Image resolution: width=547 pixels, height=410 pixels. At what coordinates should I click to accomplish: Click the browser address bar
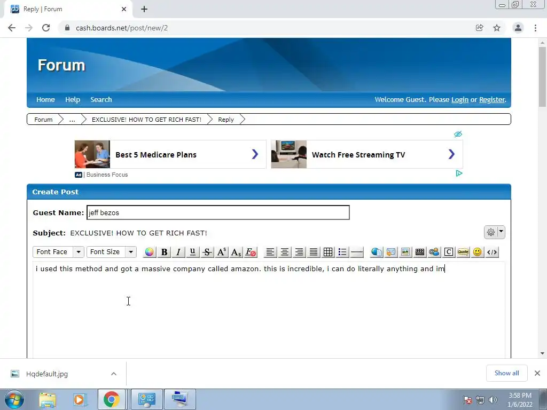tap(265, 28)
